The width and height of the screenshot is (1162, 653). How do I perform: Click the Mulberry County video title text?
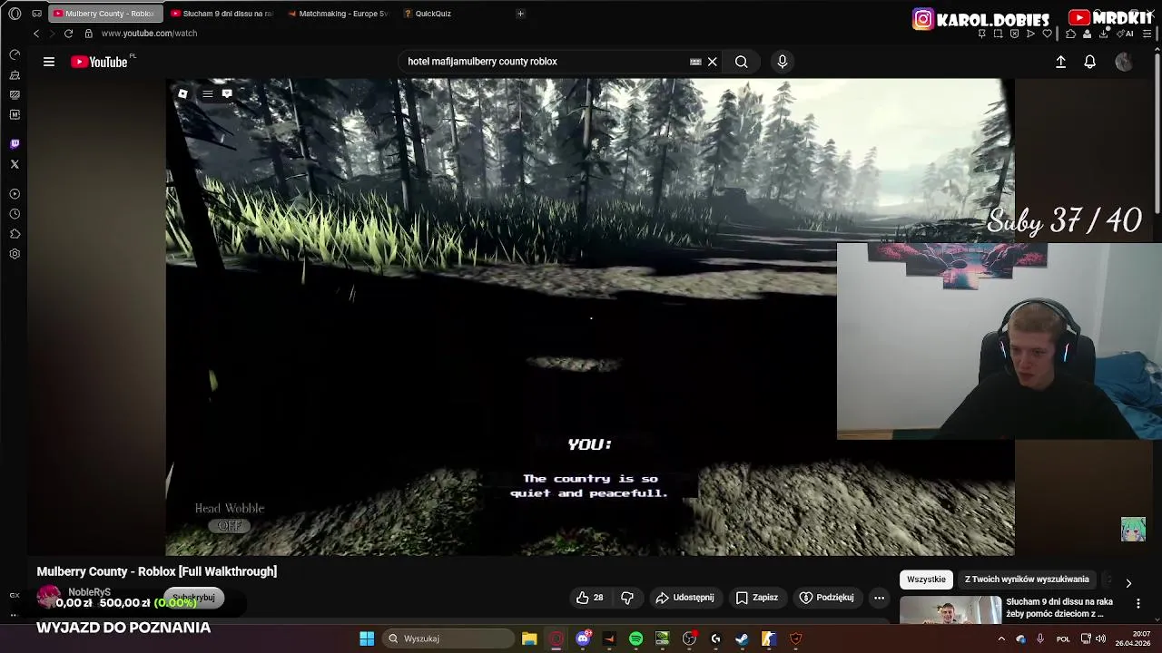[x=157, y=571]
